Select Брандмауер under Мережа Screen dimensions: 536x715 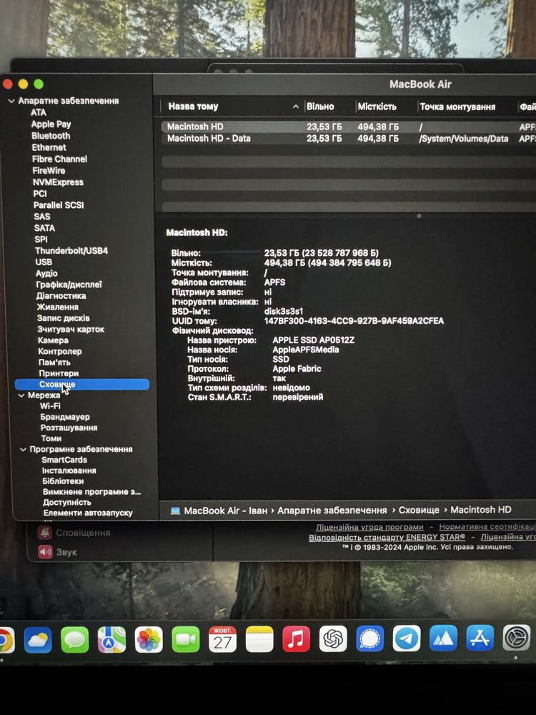coord(65,417)
